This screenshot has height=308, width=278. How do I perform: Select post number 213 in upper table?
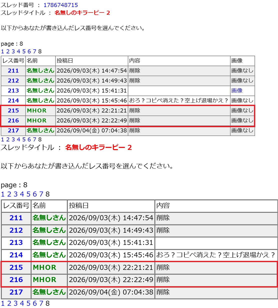click(x=13, y=91)
